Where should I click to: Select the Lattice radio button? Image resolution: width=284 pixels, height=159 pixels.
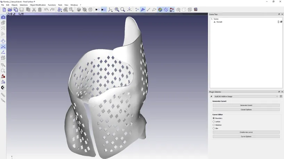214,122
